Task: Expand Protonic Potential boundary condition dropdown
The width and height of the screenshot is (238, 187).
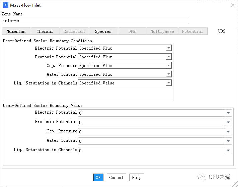Action: coord(168,57)
